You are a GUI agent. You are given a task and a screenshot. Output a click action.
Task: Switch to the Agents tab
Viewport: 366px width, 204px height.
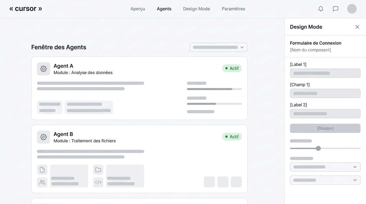pos(164,9)
